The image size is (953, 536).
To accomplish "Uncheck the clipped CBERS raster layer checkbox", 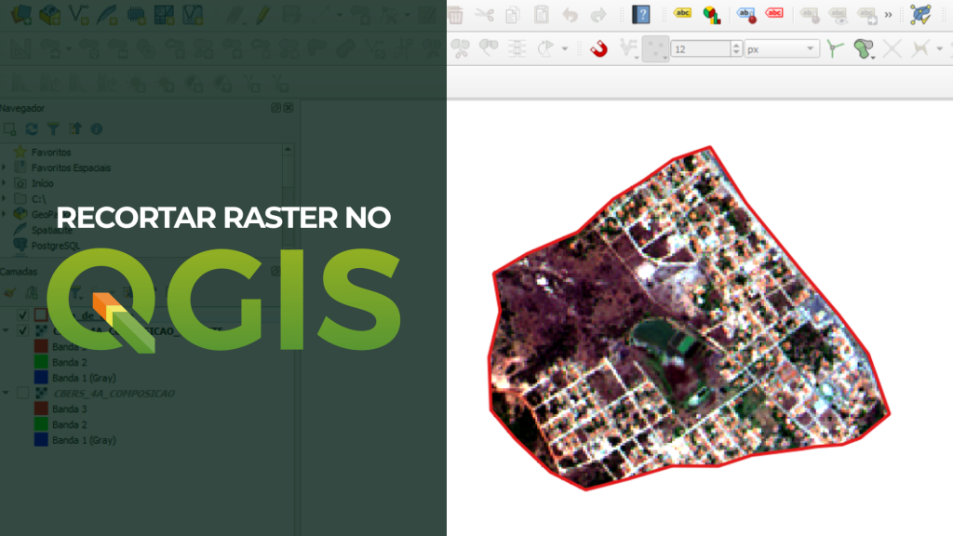I will (23, 330).
